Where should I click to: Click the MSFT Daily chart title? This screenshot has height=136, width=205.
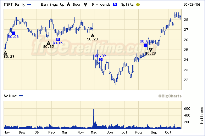(x=15, y=5)
